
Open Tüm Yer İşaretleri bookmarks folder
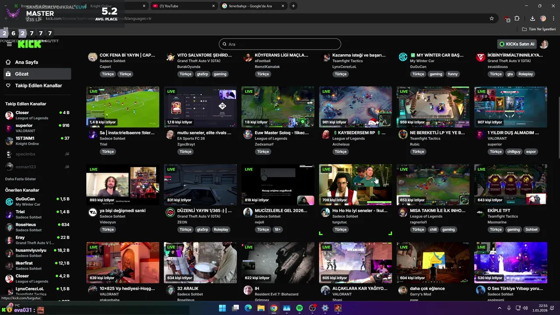[539, 29]
